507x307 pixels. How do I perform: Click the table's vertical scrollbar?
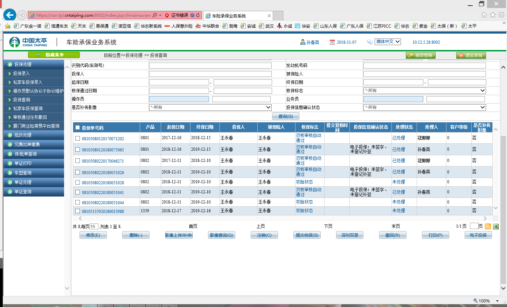click(495, 168)
